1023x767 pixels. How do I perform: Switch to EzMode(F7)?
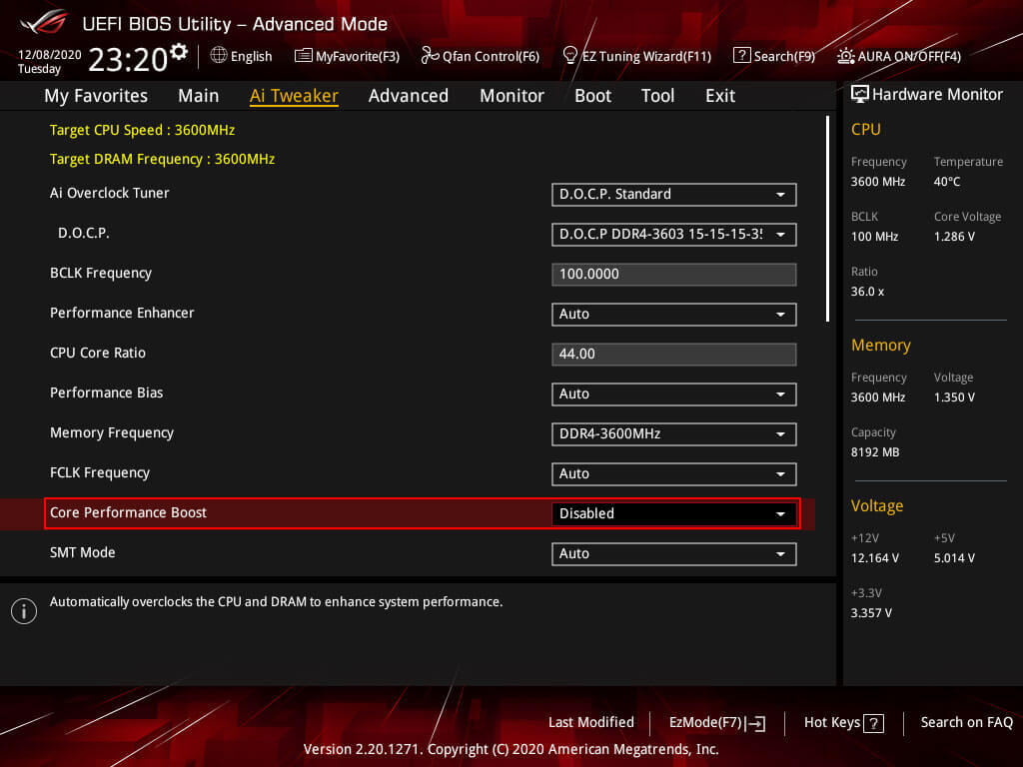coord(717,723)
